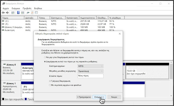Click the '% ελεύθερο' column header

pos(116,18)
